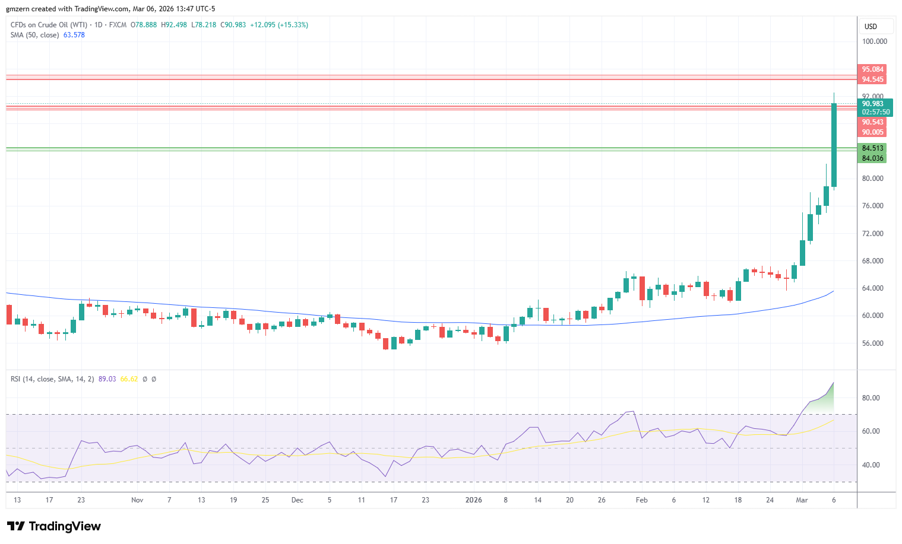Click the RSI scale label 80.00
Image resolution: width=902 pixels, height=544 pixels.
pos(871,398)
